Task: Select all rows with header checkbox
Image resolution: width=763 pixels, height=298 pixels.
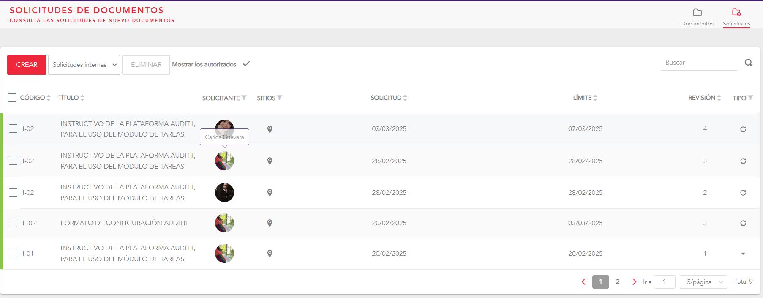Action: tap(12, 98)
